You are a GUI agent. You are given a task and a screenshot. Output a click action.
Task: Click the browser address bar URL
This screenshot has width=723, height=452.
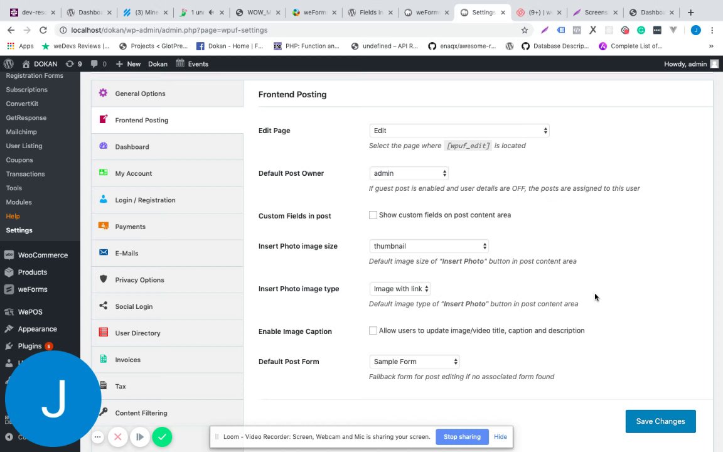[x=169, y=30]
